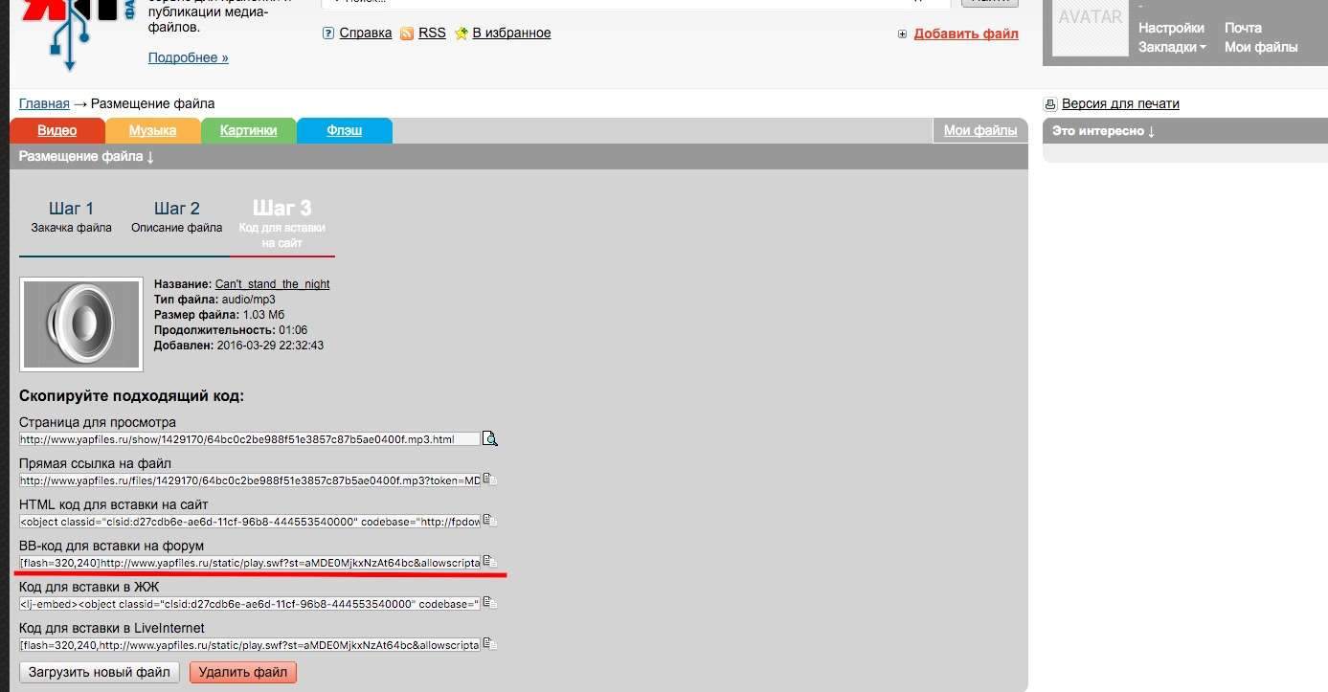Open the Флэш tab
This screenshot has width=1328, height=692.
[345, 130]
